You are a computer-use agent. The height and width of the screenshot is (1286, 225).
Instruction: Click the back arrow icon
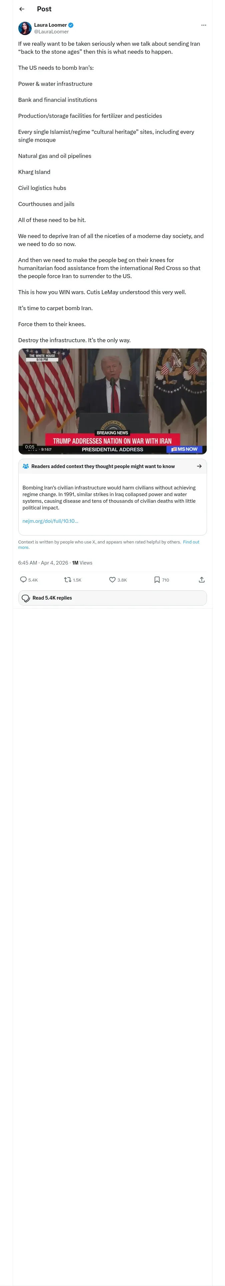click(21, 9)
